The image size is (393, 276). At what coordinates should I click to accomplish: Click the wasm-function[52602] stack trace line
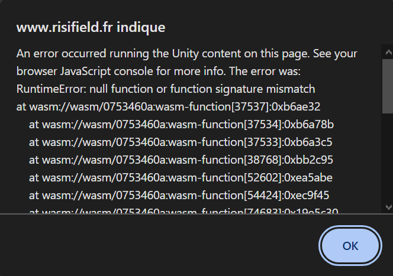[181, 178]
